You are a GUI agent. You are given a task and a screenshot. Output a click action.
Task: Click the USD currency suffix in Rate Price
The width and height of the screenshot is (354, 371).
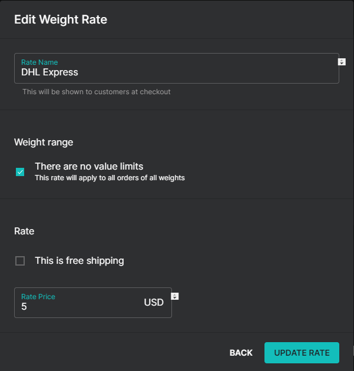pos(154,302)
